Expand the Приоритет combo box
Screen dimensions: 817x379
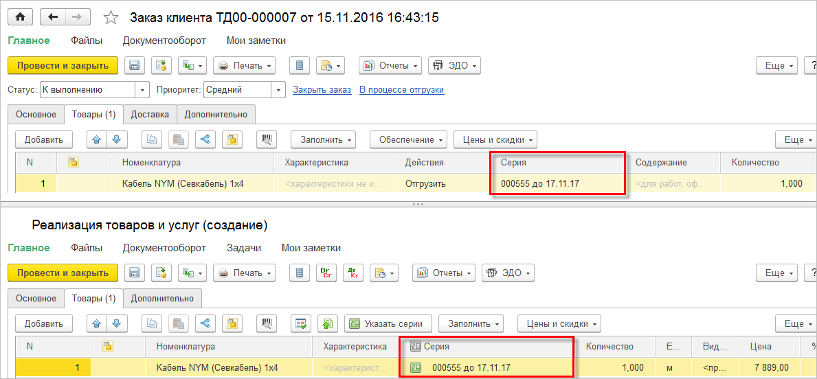tap(278, 90)
